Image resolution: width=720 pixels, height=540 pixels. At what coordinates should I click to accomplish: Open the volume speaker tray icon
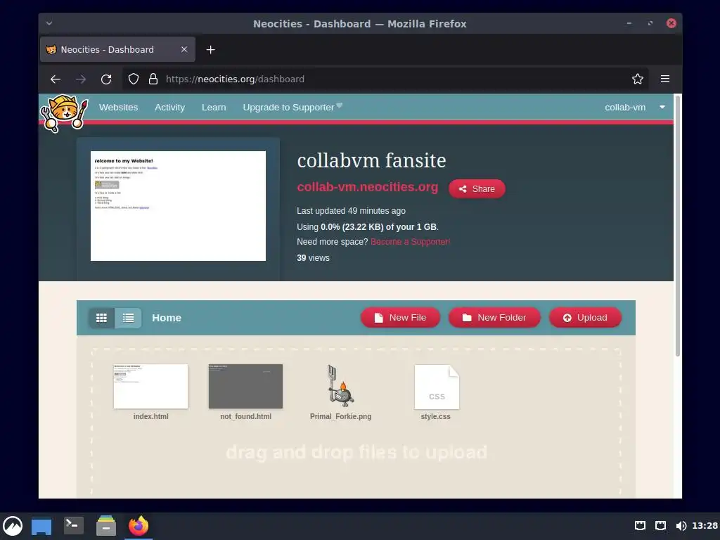click(x=681, y=526)
